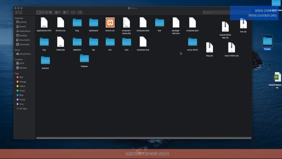Select the webalizer folder

coord(77,44)
